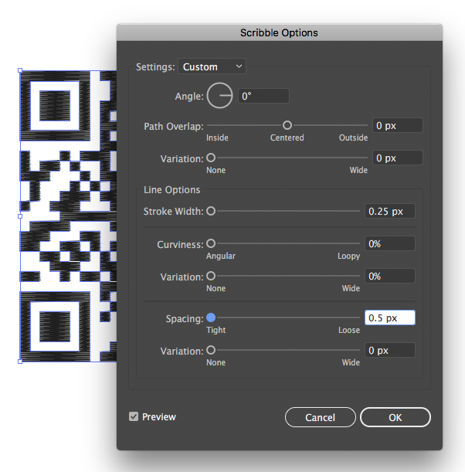Click the Stroke Width slider handle

(211, 211)
